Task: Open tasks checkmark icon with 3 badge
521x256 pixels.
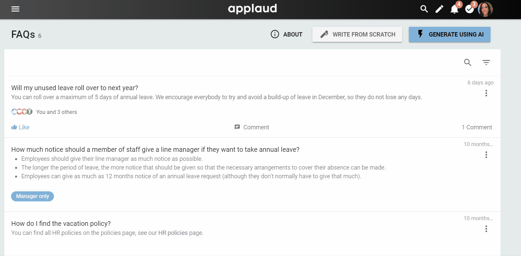Action: [469, 9]
